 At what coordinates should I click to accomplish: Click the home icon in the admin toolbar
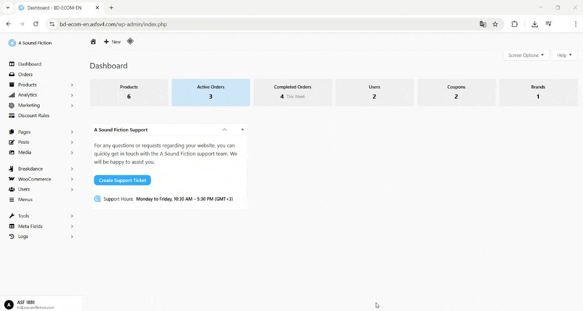[93, 41]
